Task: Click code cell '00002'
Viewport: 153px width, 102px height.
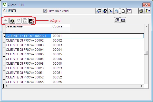Action: coord(61,40)
